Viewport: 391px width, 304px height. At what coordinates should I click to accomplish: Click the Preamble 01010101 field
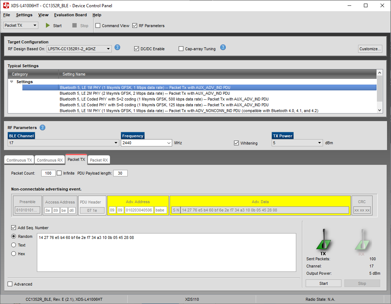(x=27, y=210)
